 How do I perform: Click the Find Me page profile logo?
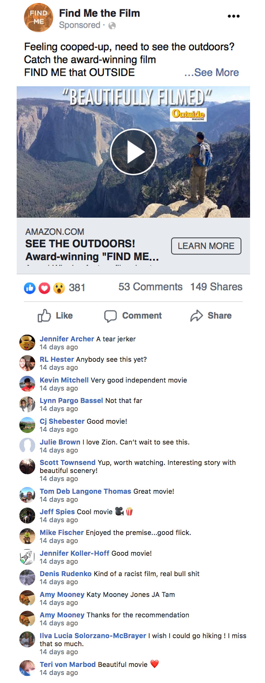(x=38, y=17)
